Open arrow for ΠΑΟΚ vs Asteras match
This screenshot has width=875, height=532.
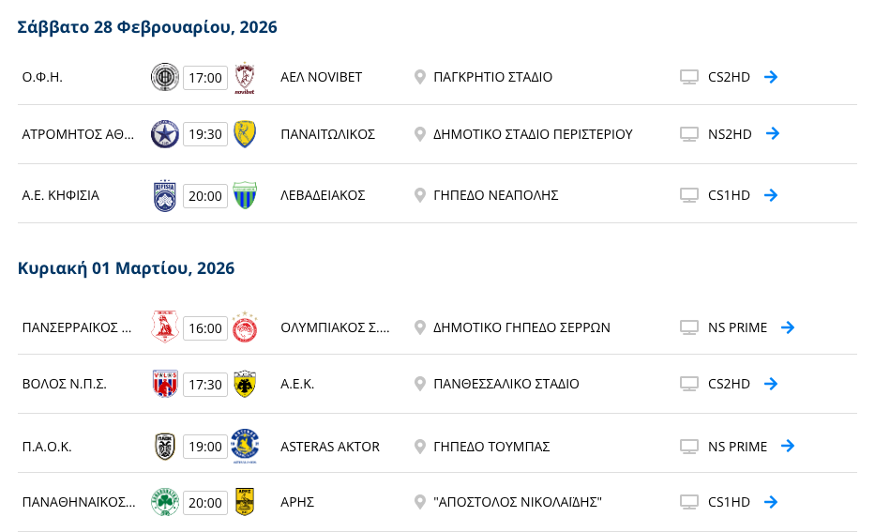[788, 446]
